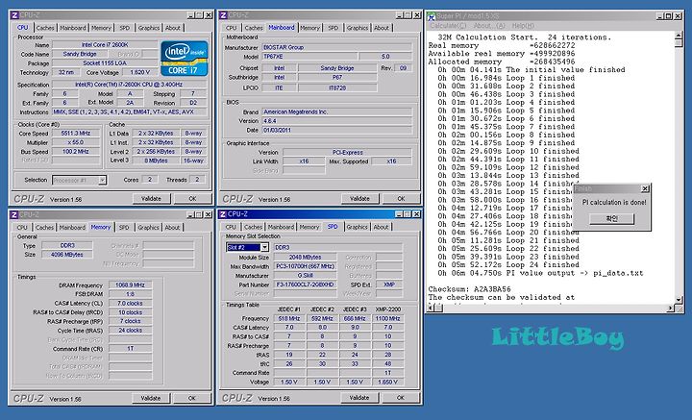The height and width of the screenshot is (420, 692).
Task: Click OK in SPD window
Action: coord(401,398)
